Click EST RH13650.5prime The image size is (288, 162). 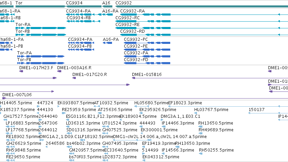(x=216, y=123)
